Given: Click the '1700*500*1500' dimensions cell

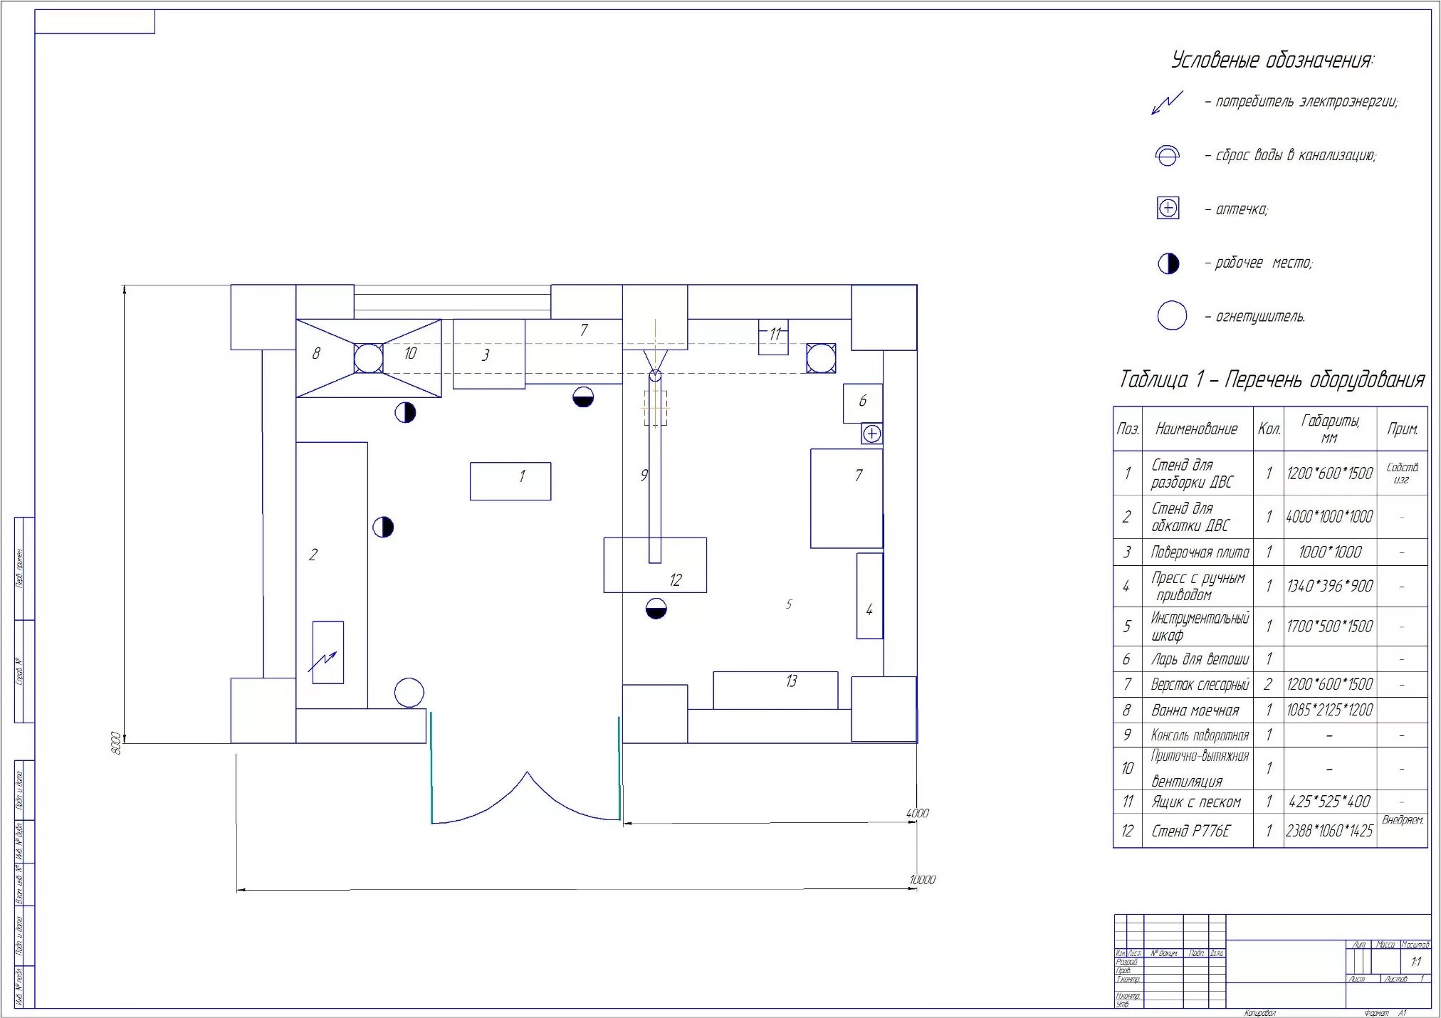Looking at the screenshot, I should tap(1330, 626).
